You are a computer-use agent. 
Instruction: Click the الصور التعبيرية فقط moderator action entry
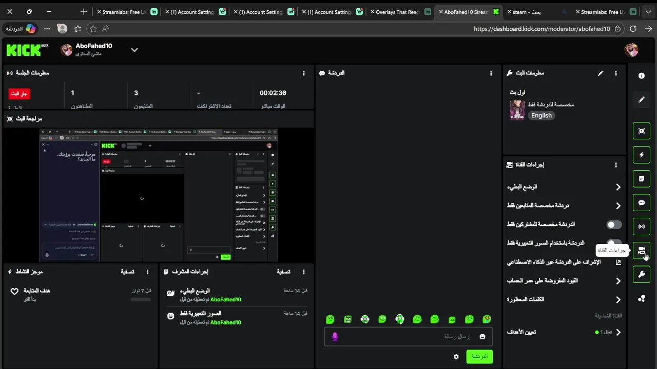[237, 318]
